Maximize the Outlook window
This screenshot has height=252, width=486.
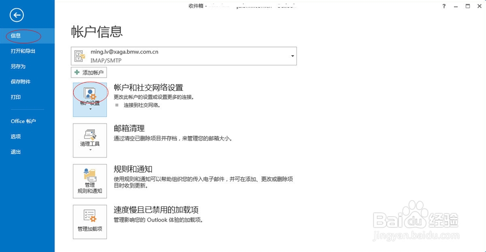pos(468,6)
